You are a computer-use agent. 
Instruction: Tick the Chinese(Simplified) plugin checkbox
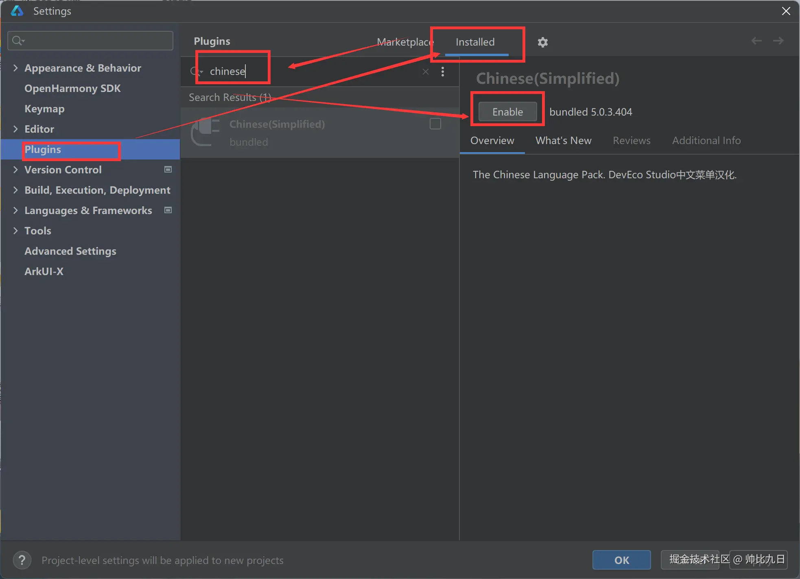(x=435, y=124)
